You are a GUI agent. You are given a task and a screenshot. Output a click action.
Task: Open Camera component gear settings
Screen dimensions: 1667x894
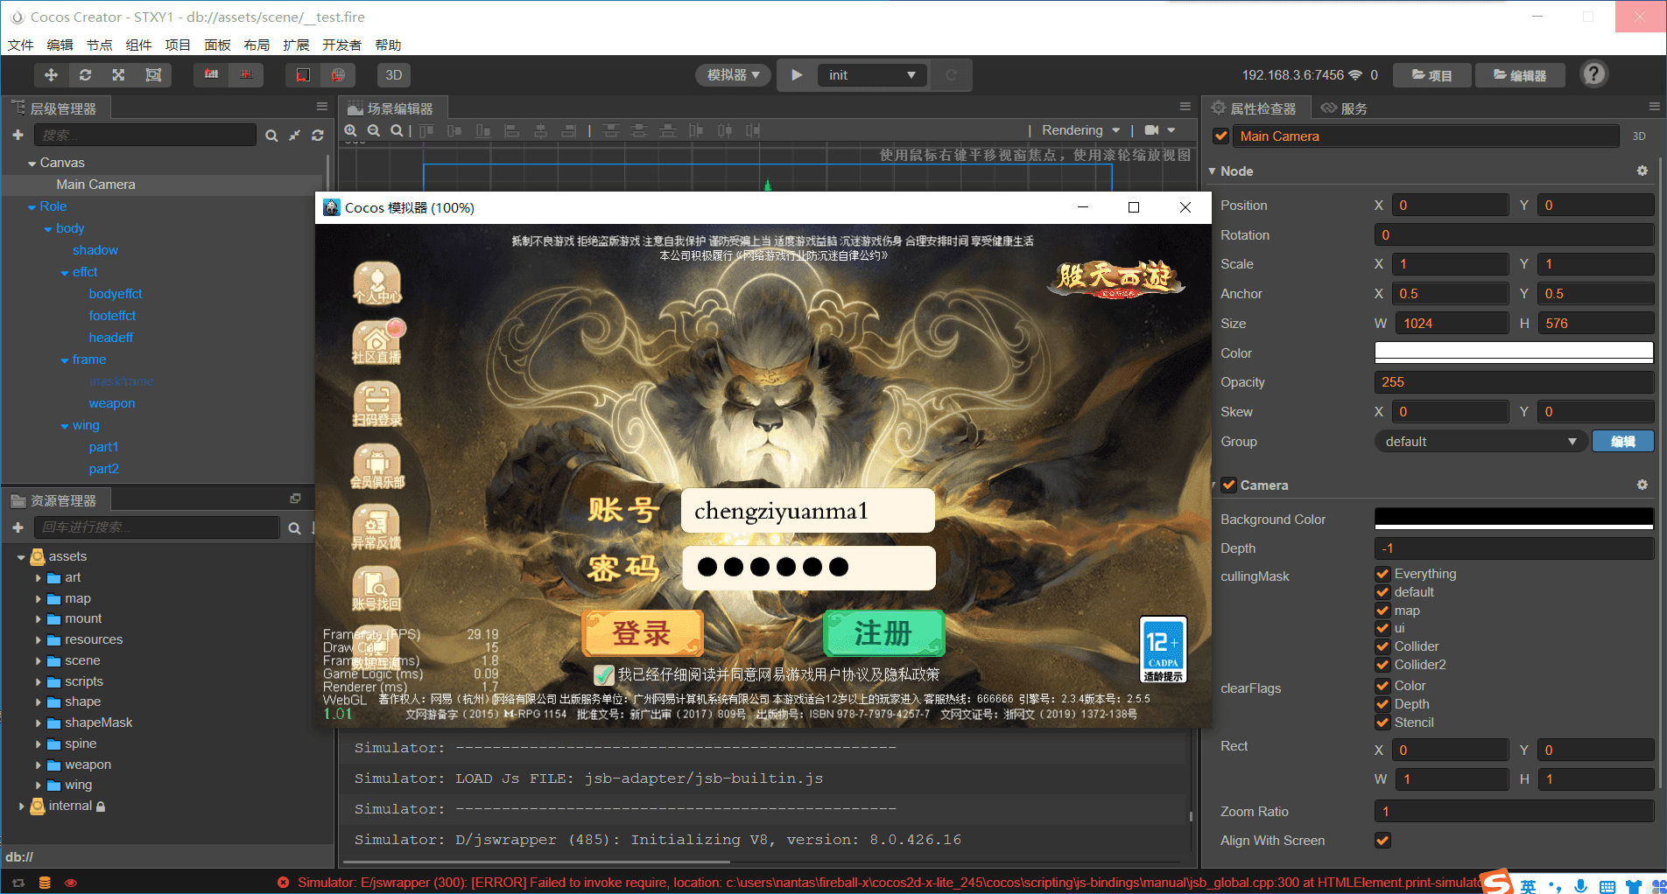1642,485
